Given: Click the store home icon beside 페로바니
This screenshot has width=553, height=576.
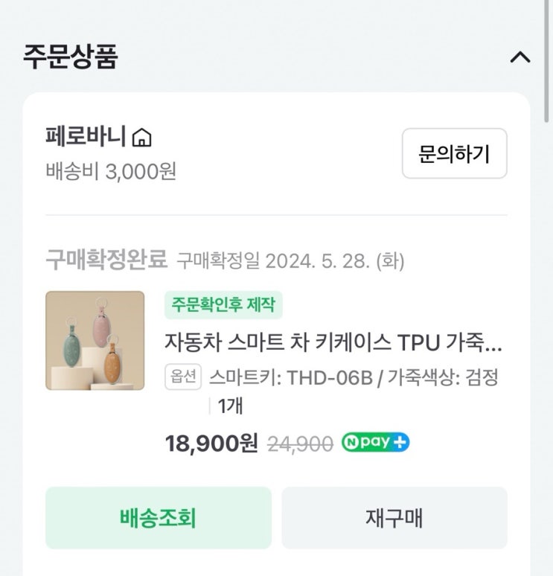Looking at the screenshot, I should click(x=141, y=138).
